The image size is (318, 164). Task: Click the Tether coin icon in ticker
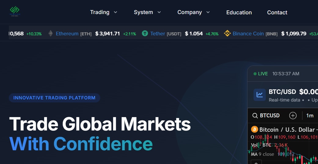tap(145, 34)
